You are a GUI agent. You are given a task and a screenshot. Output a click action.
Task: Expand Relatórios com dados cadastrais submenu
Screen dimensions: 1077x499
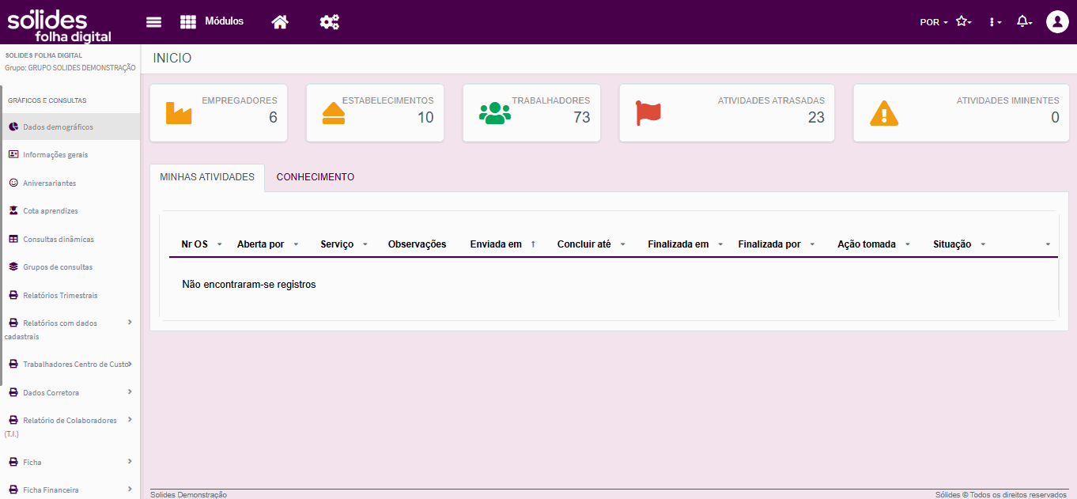tap(130, 323)
